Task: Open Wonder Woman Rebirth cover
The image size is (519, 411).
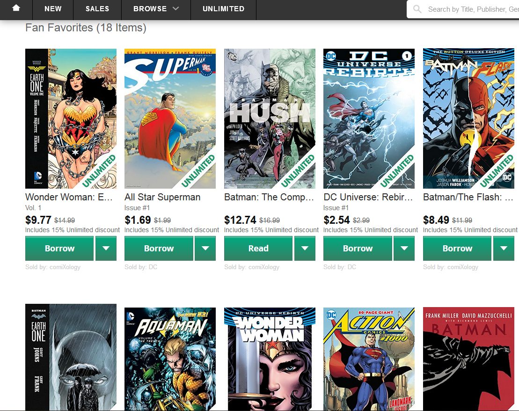Action: click(270, 360)
